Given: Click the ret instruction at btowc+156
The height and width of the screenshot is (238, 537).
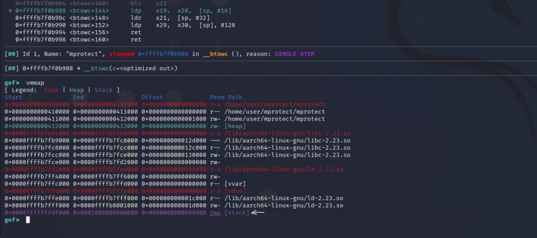Looking at the screenshot, I should point(135,32).
